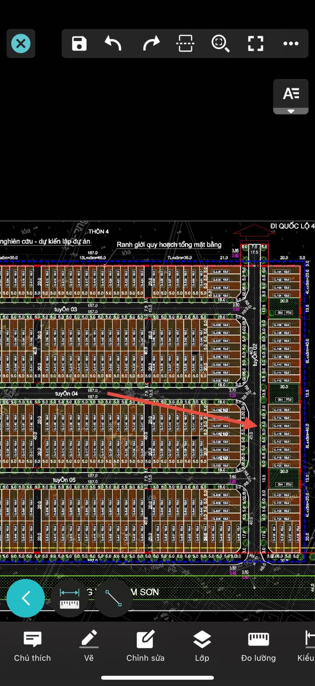Tap the 13Lx5m=65.0 dimension text

[93, 258]
